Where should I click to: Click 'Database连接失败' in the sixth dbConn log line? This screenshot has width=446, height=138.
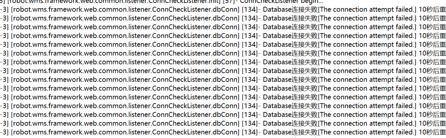click(x=290, y=53)
